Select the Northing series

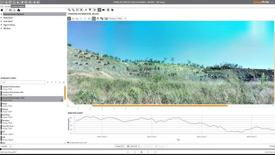(x=32, y=116)
